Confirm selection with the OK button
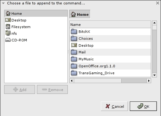This screenshot has width=161, height=116. click(143, 106)
